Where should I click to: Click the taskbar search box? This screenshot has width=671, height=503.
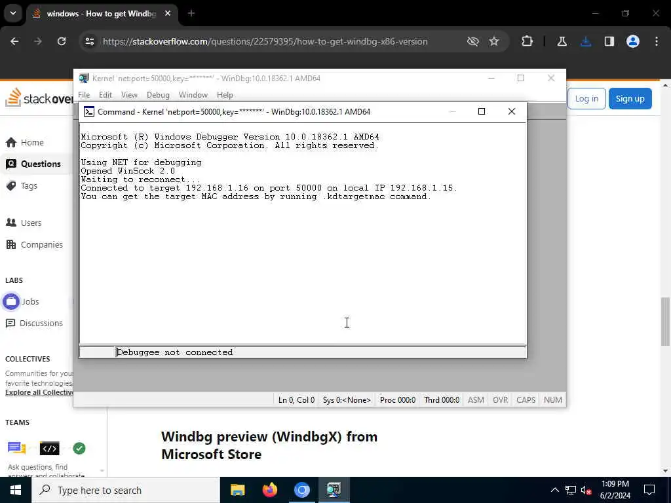click(126, 490)
